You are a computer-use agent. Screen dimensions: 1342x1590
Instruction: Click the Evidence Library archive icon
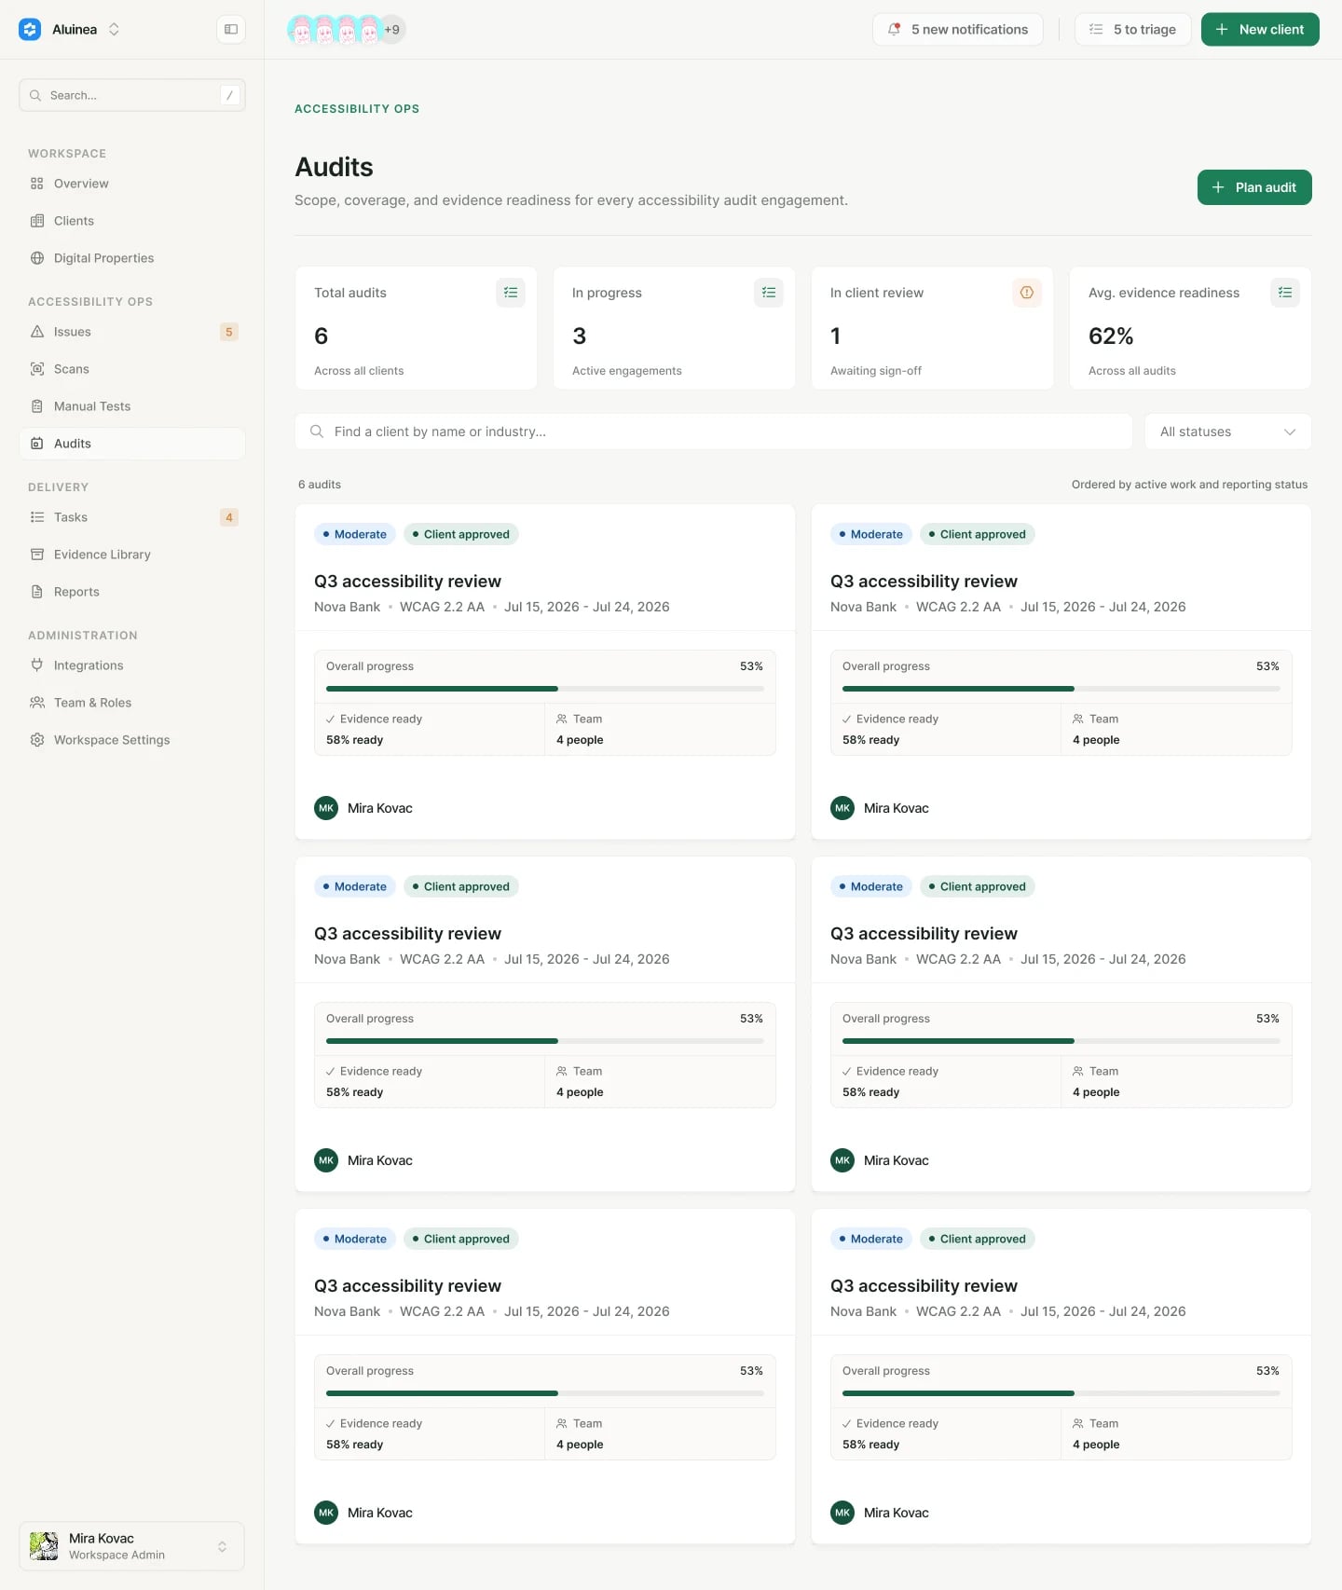(x=37, y=555)
